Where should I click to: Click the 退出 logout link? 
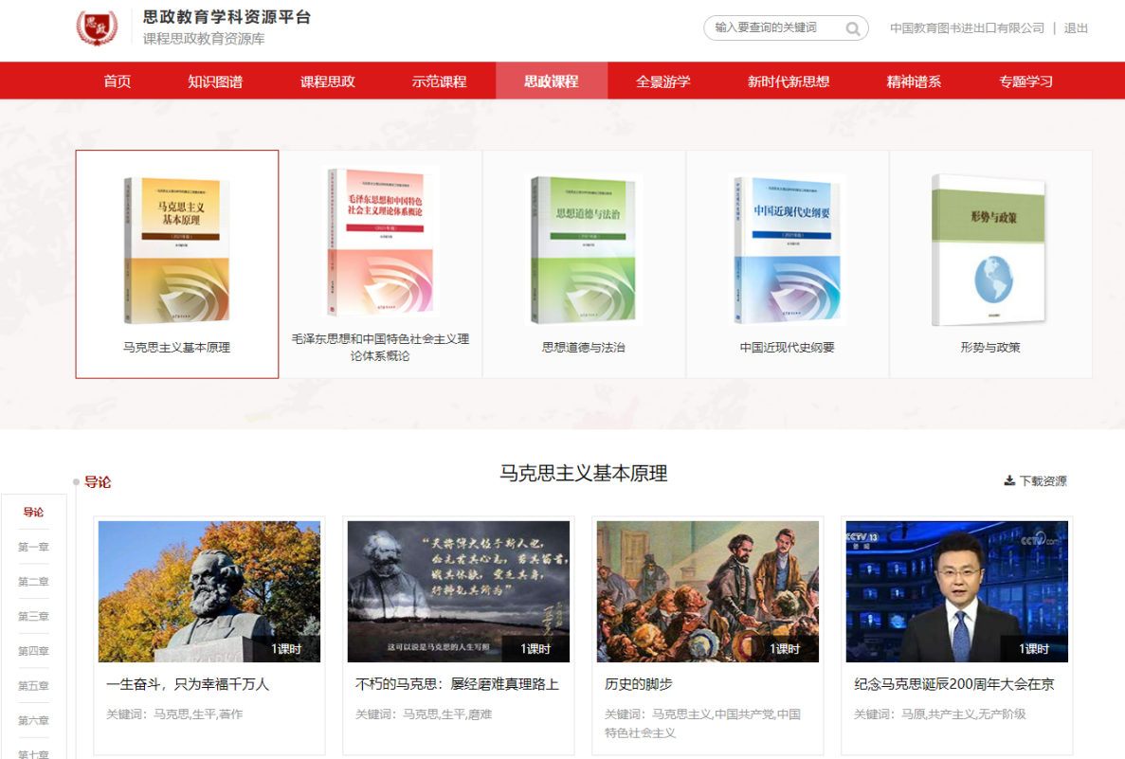click(x=1076, y=28)
